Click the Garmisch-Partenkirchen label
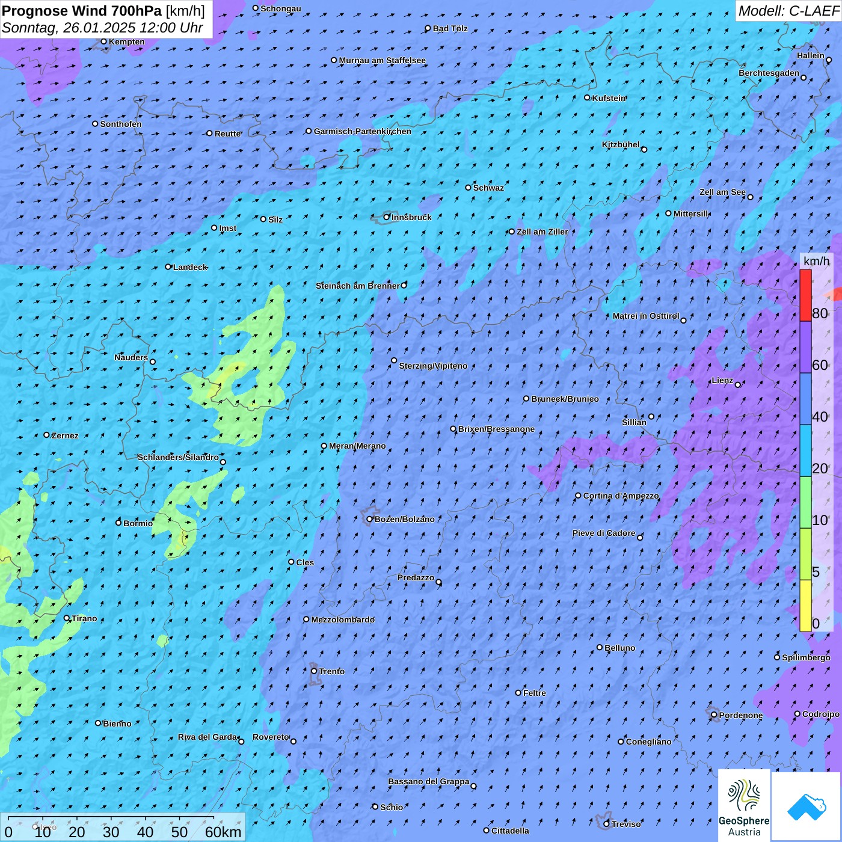Image resolution: width=842 pixels, height=842 pixels. pos(363,131)
